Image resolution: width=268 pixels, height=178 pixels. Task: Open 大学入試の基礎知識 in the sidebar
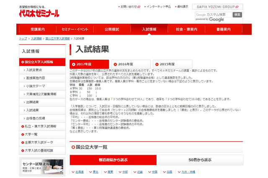(42, 150)
